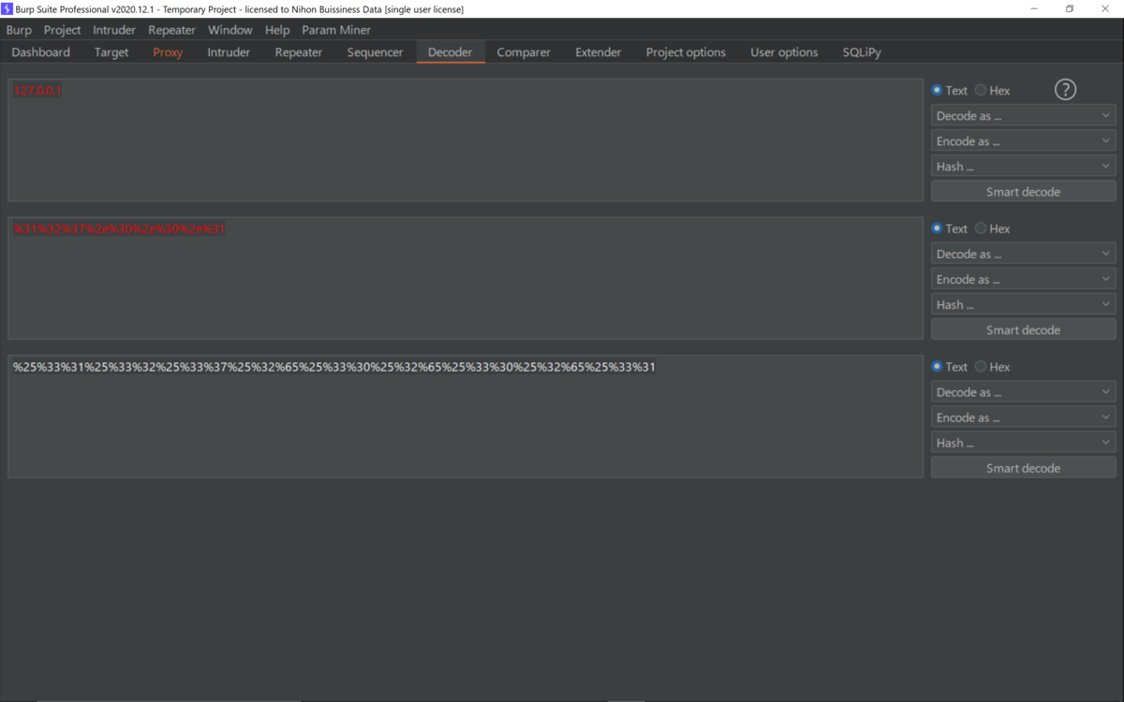Click the 127.0.0.1 text

(x=37, y=91)
